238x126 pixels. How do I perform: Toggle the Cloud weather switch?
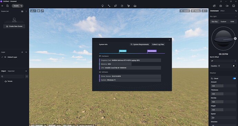pos(234,78)
